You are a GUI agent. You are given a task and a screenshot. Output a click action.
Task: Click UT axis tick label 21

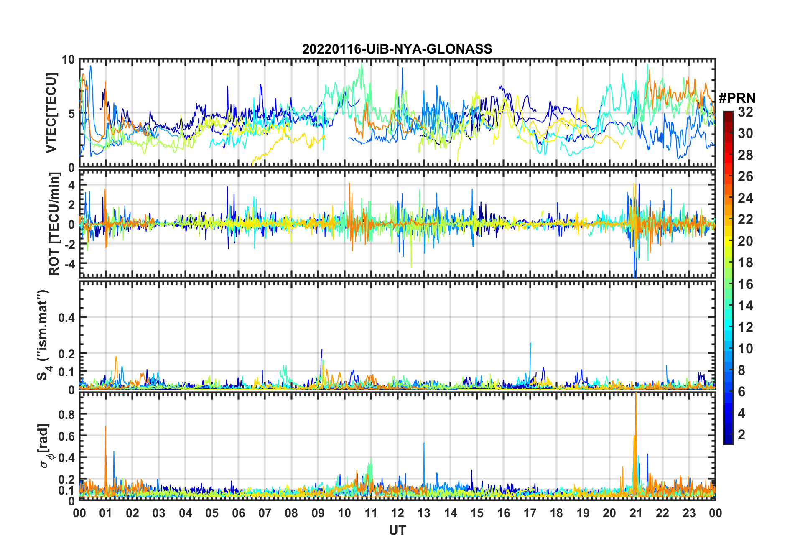pyautogui.click(x=636, y=513)
